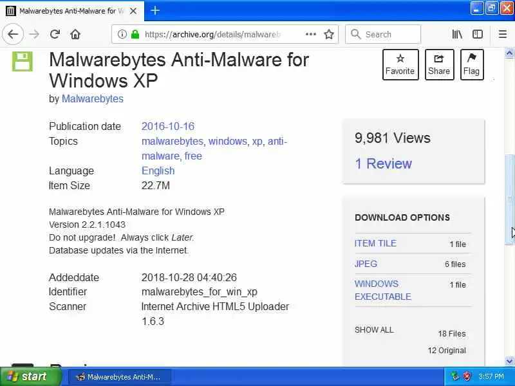Viewport: 515px width, 386px height.
Task: Open the Malwarebytes author link
Action: (93, 99)
